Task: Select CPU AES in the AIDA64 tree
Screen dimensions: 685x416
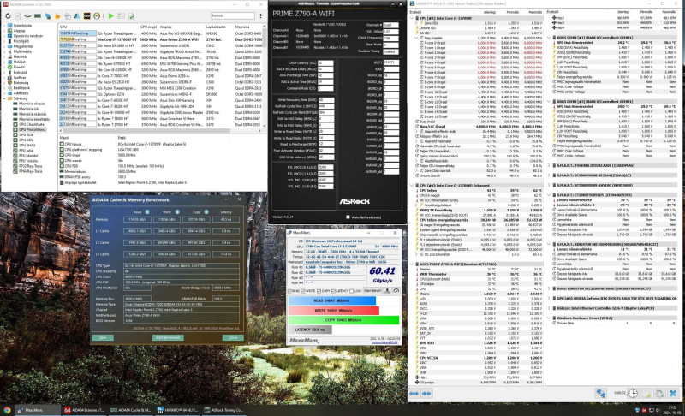Action: [x=26, y=140]
